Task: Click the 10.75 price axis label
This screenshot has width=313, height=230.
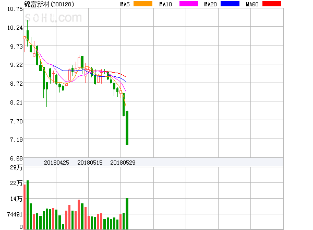Action: click(x=15, y=9)
